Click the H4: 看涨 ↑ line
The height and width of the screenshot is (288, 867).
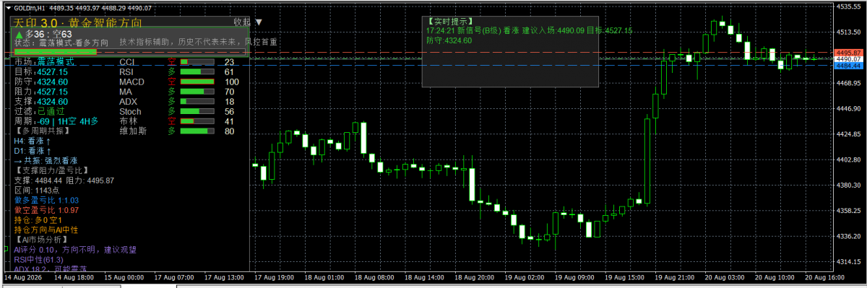tap(33, 141)
